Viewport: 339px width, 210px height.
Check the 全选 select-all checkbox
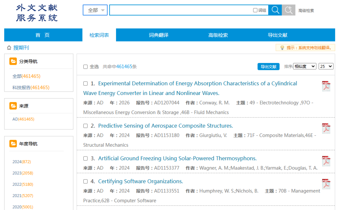tap(85, 67)
